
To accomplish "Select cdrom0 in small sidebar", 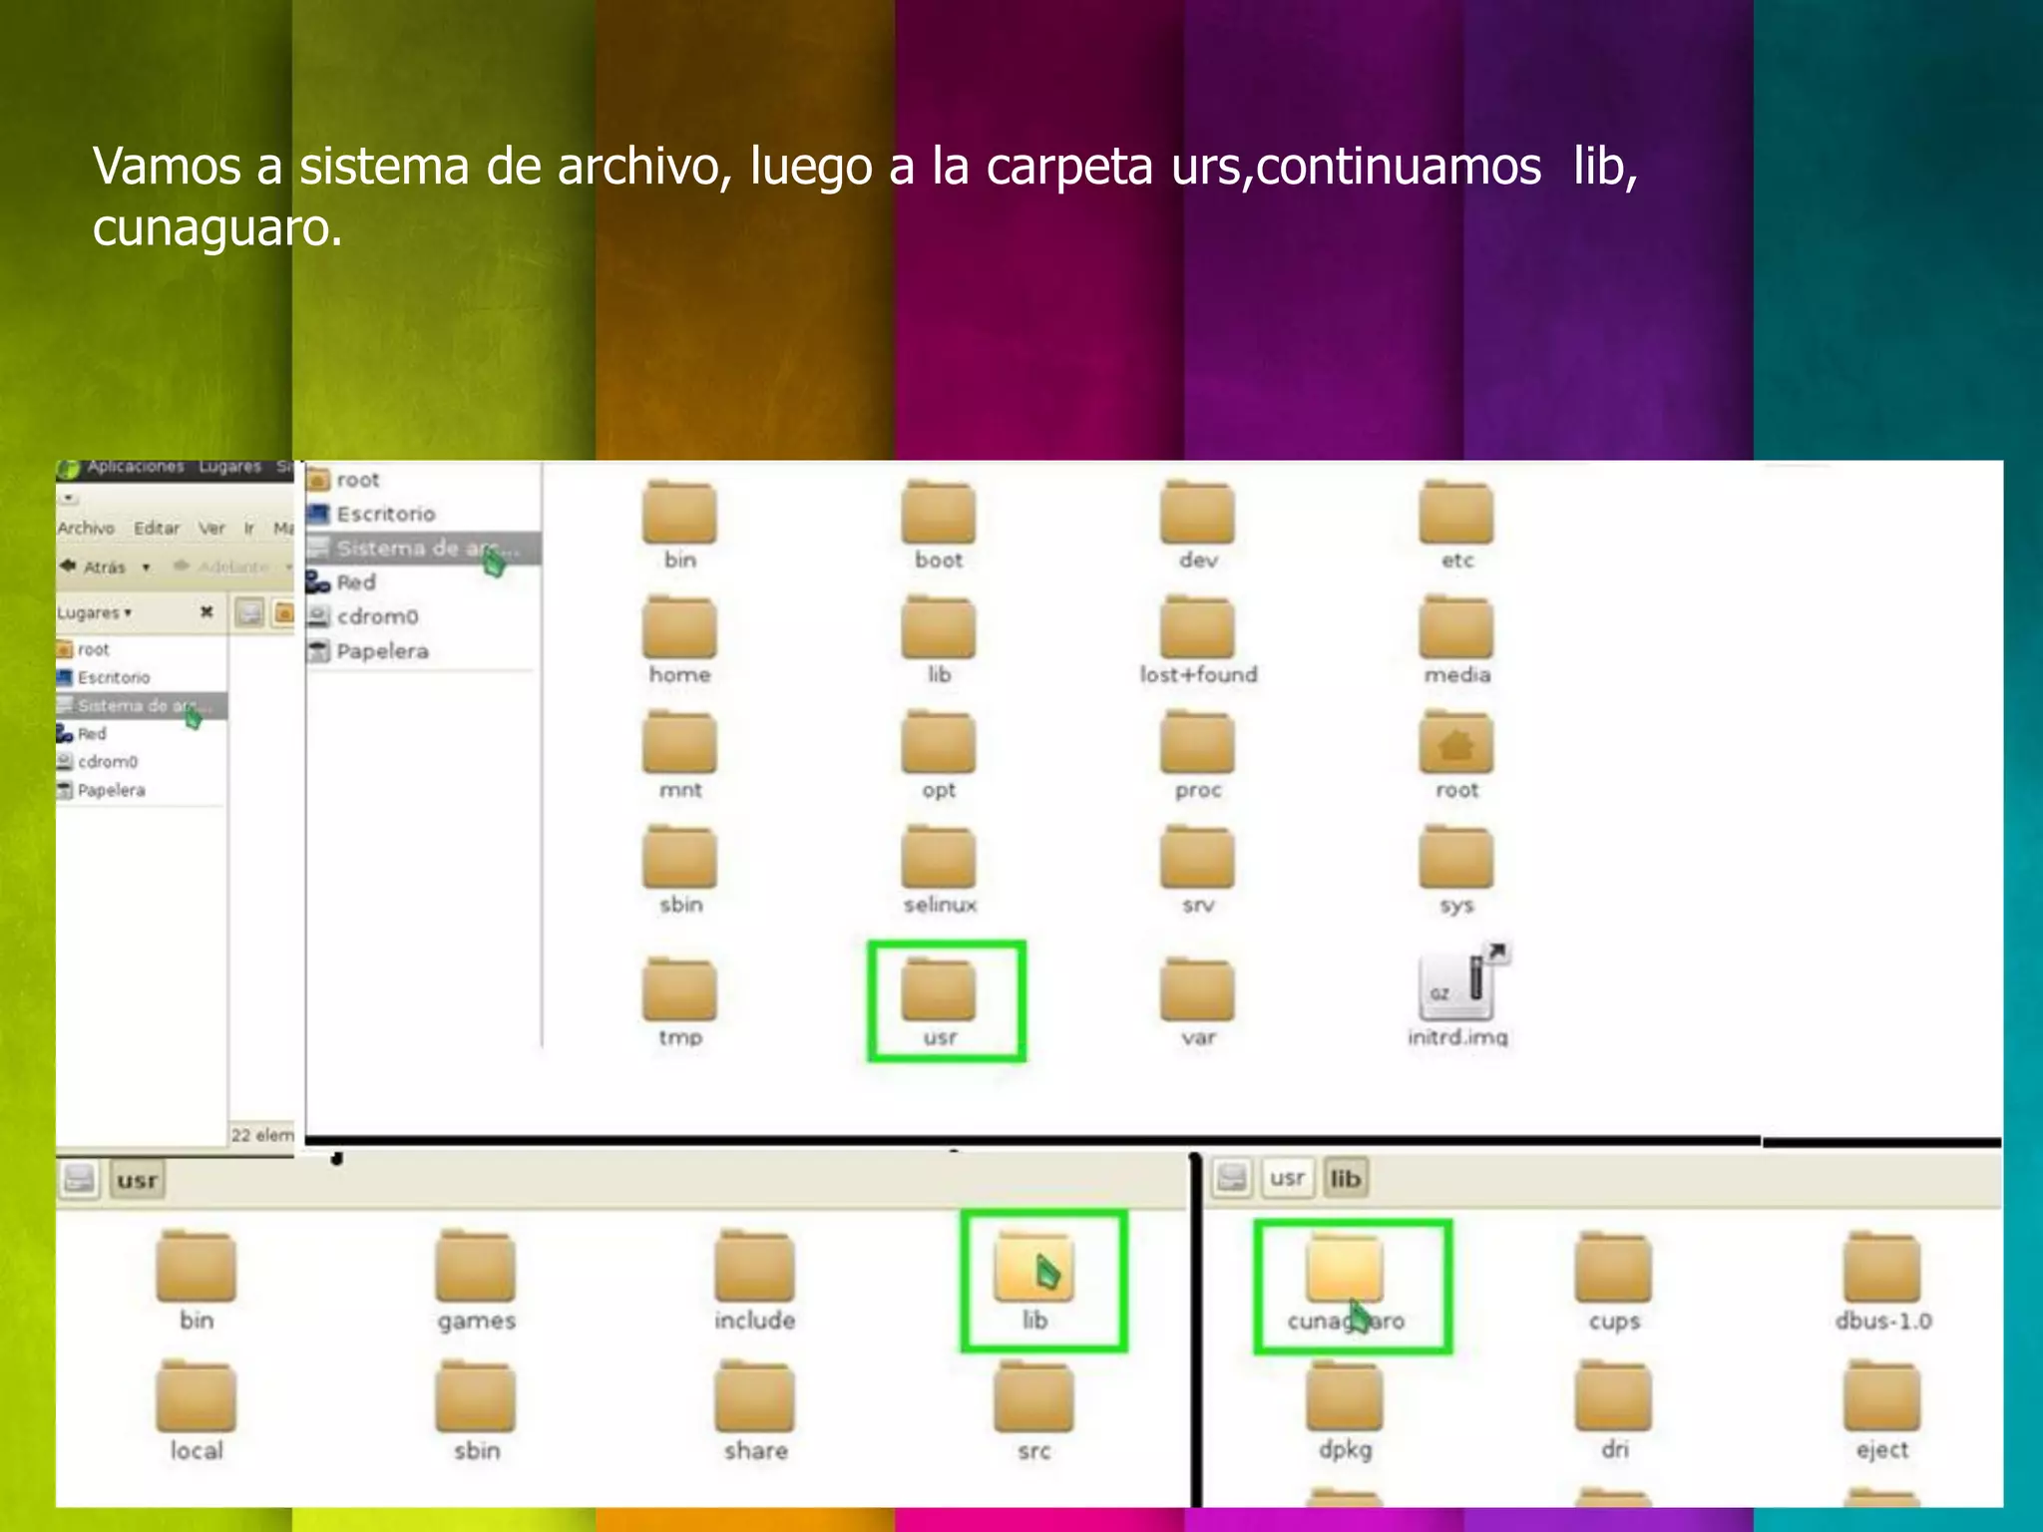I will pos(142,762).
